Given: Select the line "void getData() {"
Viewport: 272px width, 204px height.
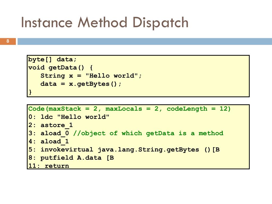Looking at the screenshot, I should point(60,68).
